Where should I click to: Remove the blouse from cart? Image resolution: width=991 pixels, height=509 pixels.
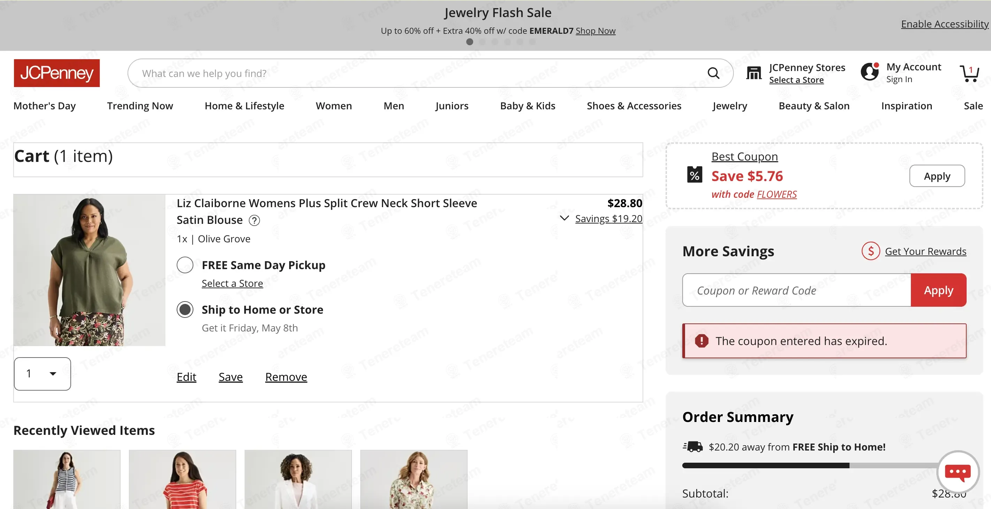pyautogui.click(x=286, y=377)
